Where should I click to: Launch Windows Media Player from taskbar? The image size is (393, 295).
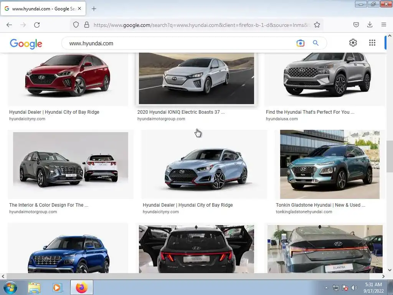point(57,288)
